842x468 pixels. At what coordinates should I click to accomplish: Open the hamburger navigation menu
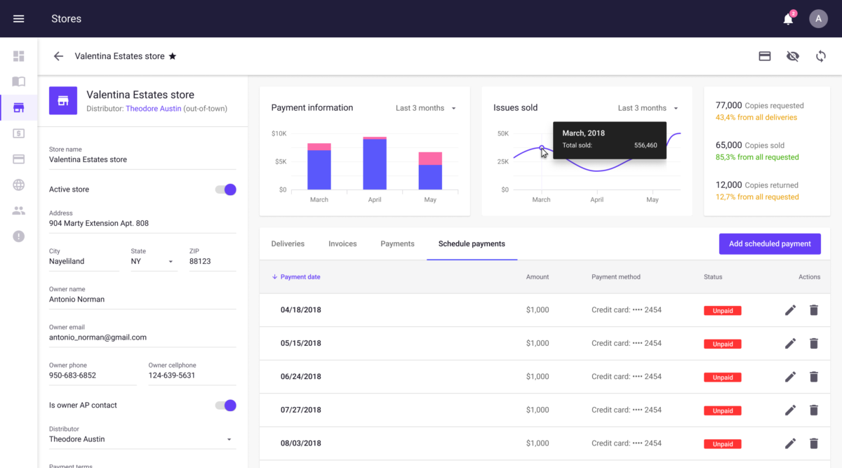coord(19,19)
